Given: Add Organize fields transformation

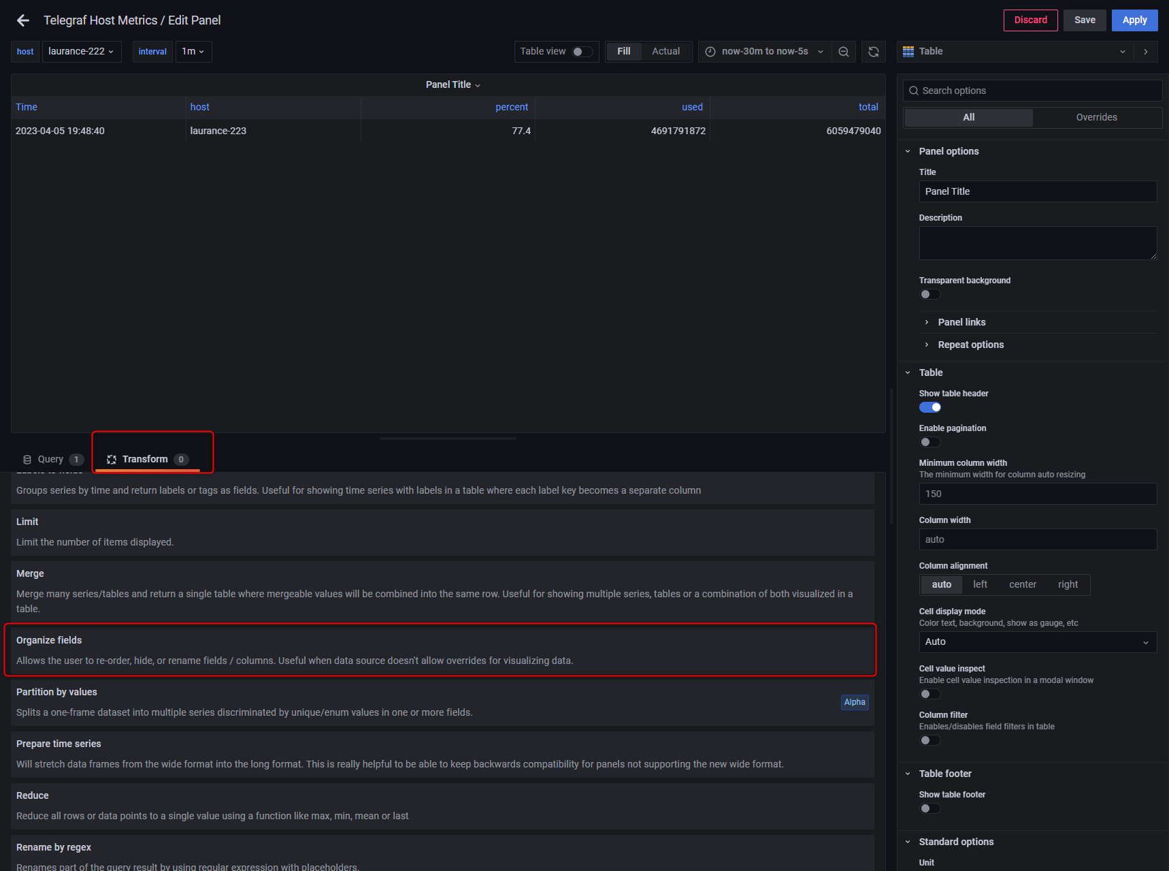Looking at the screenshot, I should [x=442, y=650].
